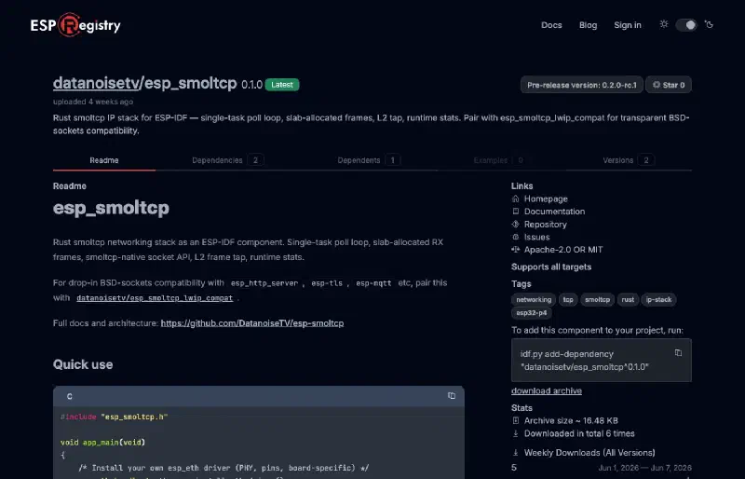Click the Supports all targets text
This screenshot has height=479, width=745.
pos(551,267)
